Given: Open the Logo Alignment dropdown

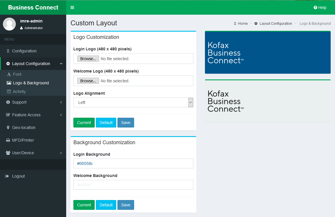Looking at the screenshot, I should point(133,102).
